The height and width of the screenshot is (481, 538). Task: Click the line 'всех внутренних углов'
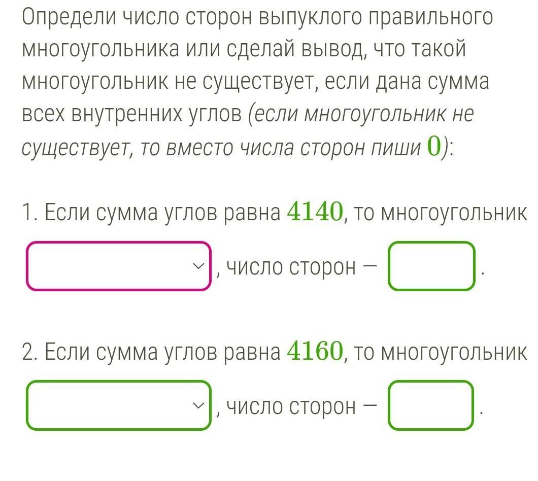point(132,115)
